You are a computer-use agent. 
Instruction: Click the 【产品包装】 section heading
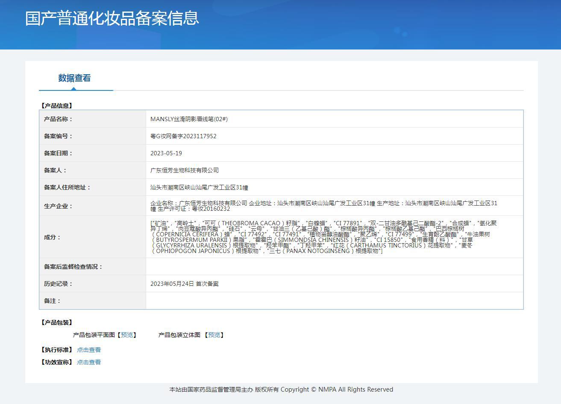57,323
